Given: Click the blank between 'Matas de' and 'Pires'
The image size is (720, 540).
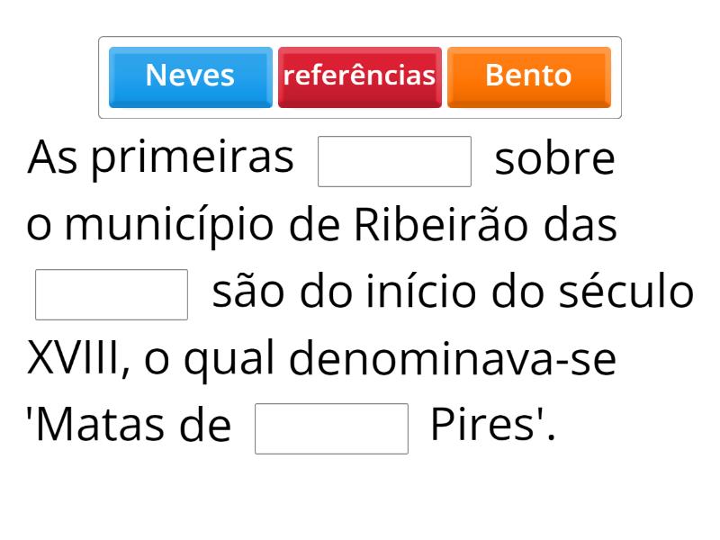Looking at the screenshot, I should coord(331,428).
